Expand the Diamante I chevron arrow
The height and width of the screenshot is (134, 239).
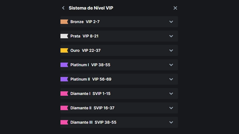171,94
